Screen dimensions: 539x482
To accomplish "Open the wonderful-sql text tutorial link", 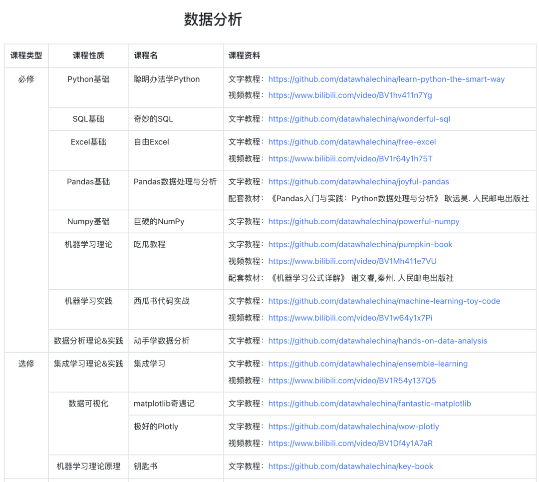I will [x=358, y=119].
